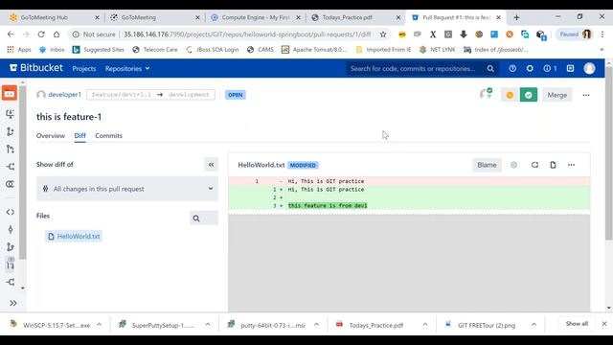Expand WinSCP download item options
Screen dimensions: 613x345
[x=99, y=325]
